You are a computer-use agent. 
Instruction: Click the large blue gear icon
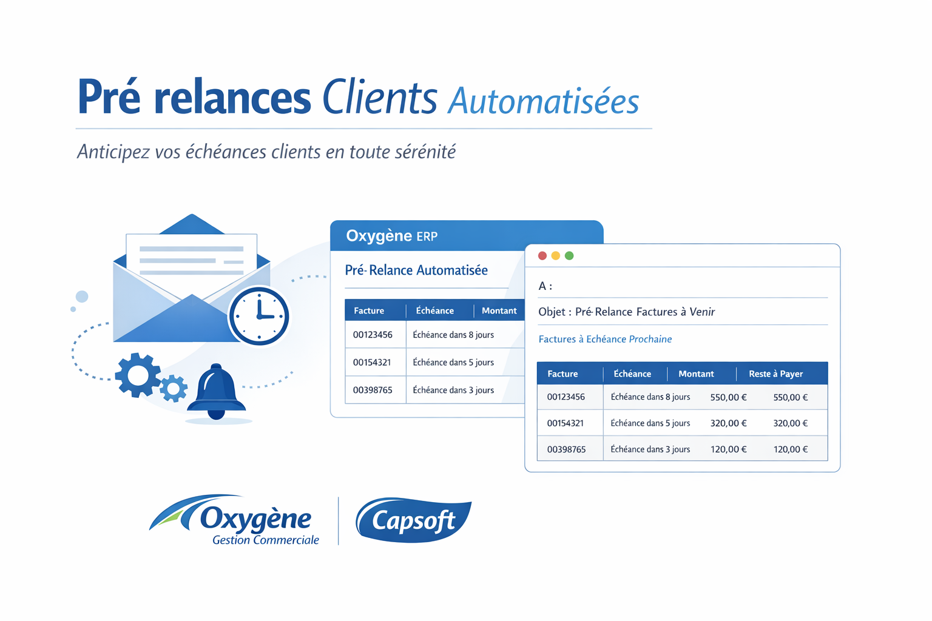[138, 375]
